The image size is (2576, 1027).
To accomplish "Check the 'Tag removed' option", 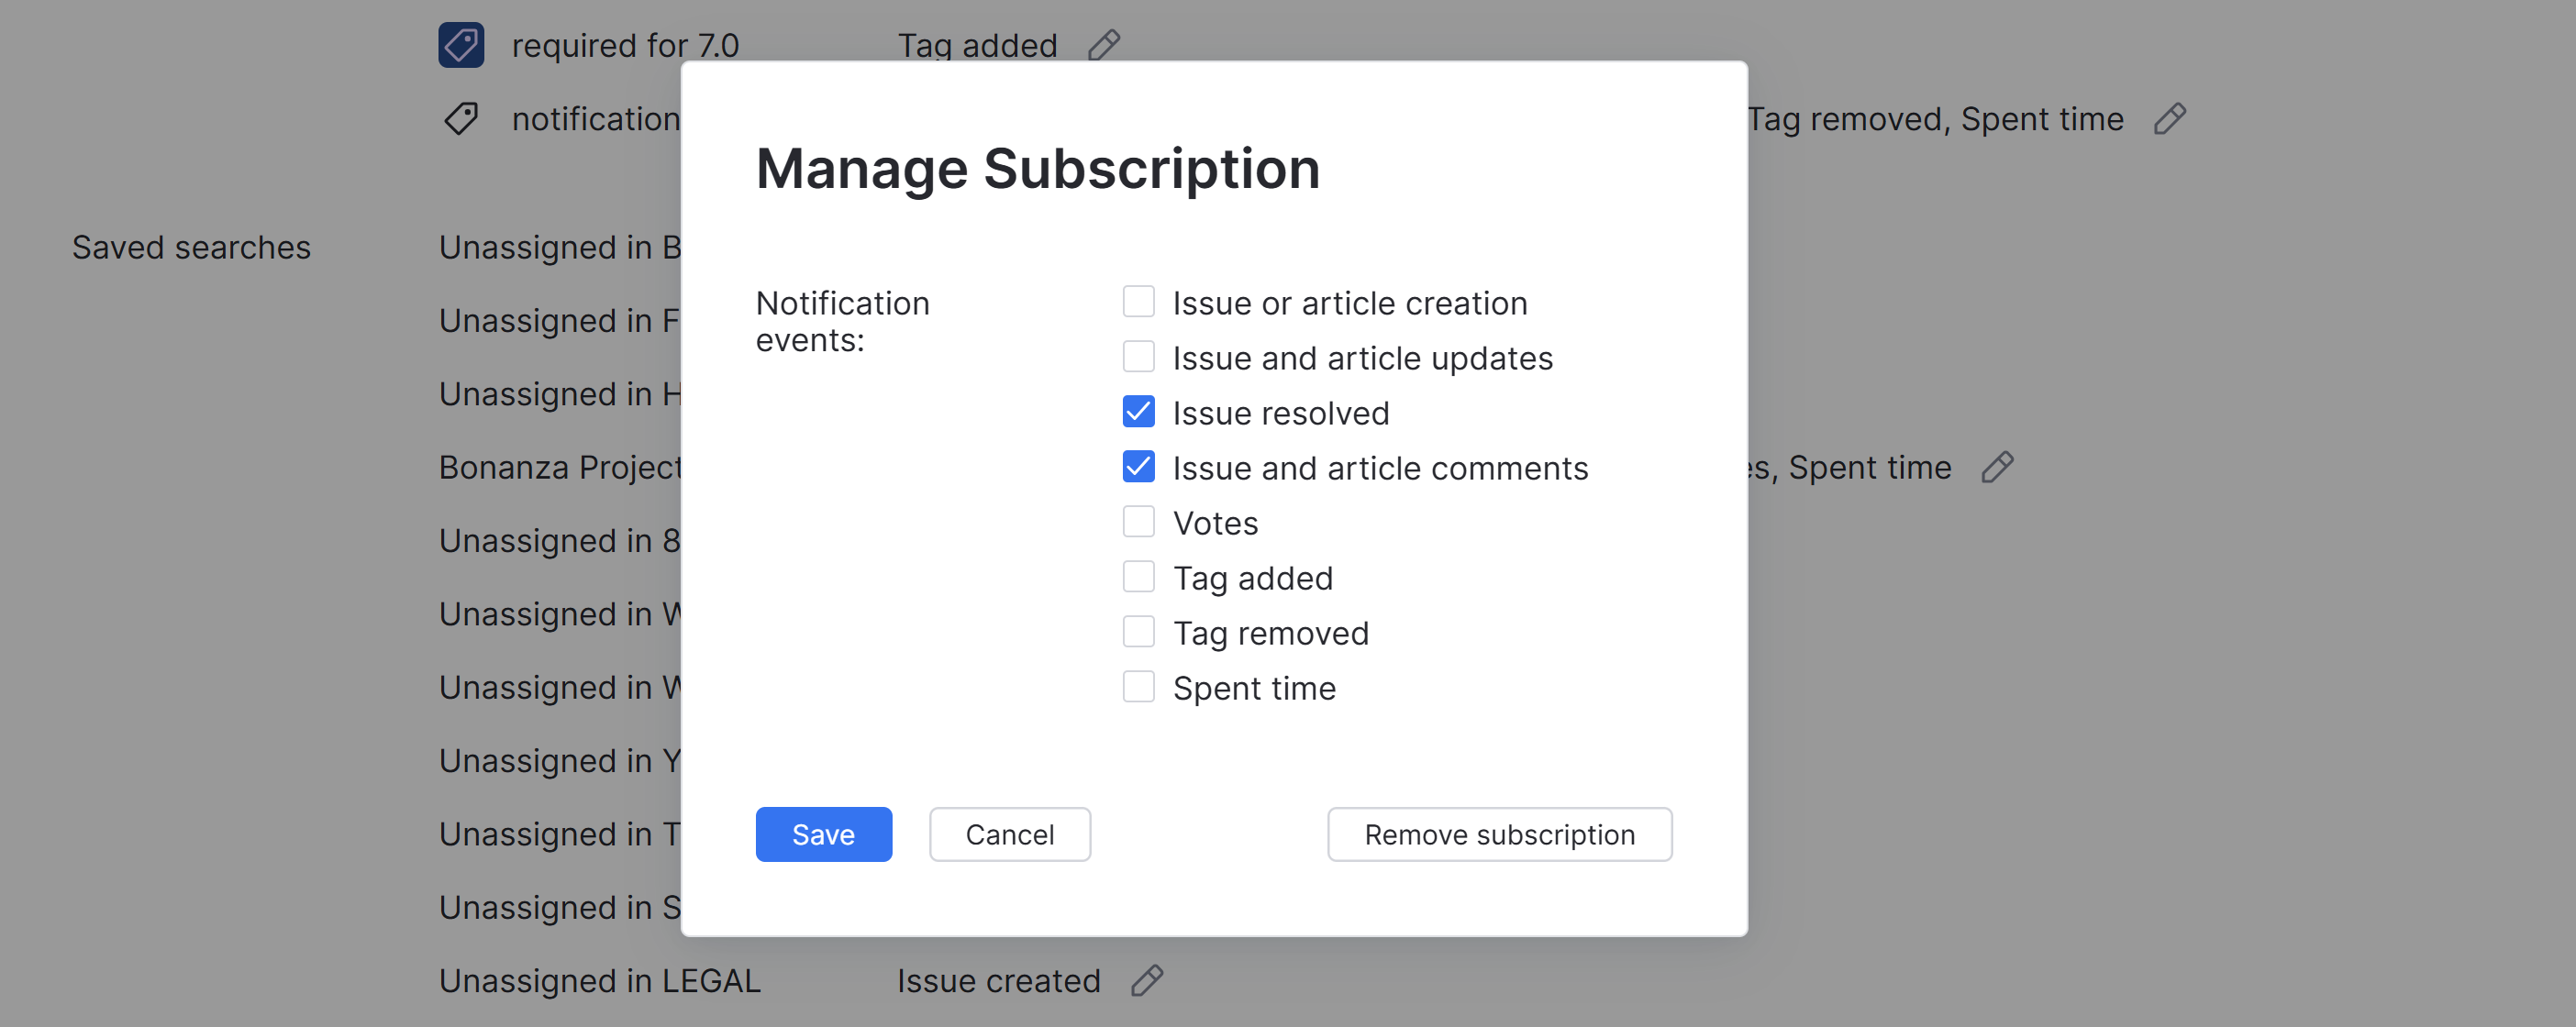I will pyautogui.click(x=1138, y=632).
